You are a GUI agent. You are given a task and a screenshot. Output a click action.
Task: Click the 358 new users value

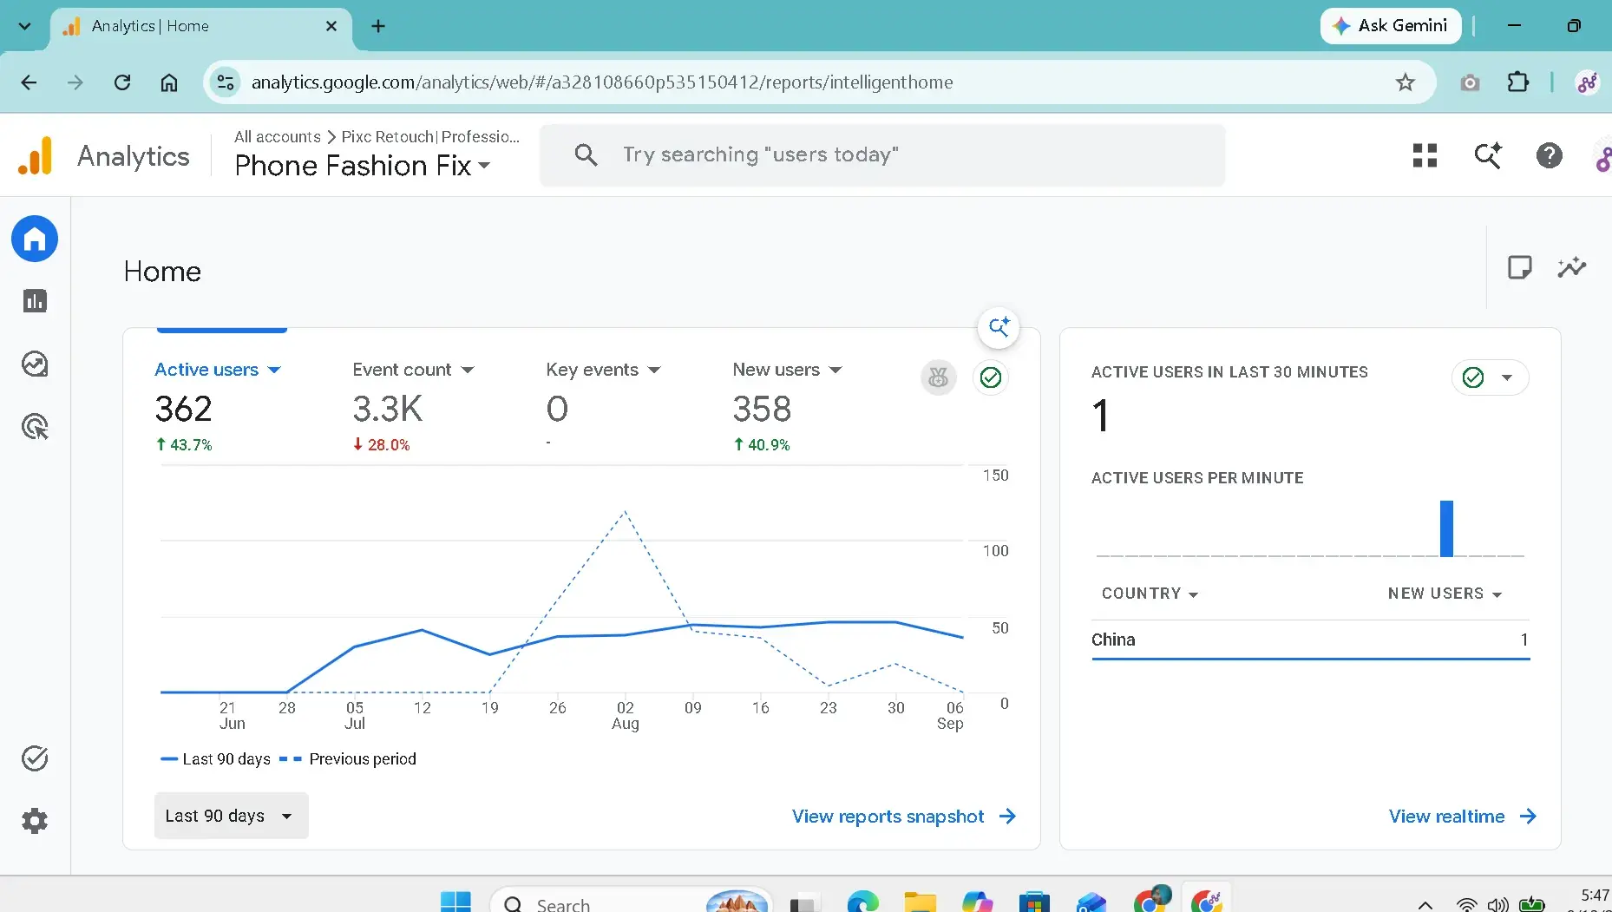[762, 409]
